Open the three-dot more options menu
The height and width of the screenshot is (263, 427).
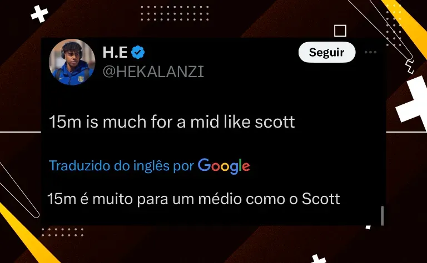click(x=370, y=52)
